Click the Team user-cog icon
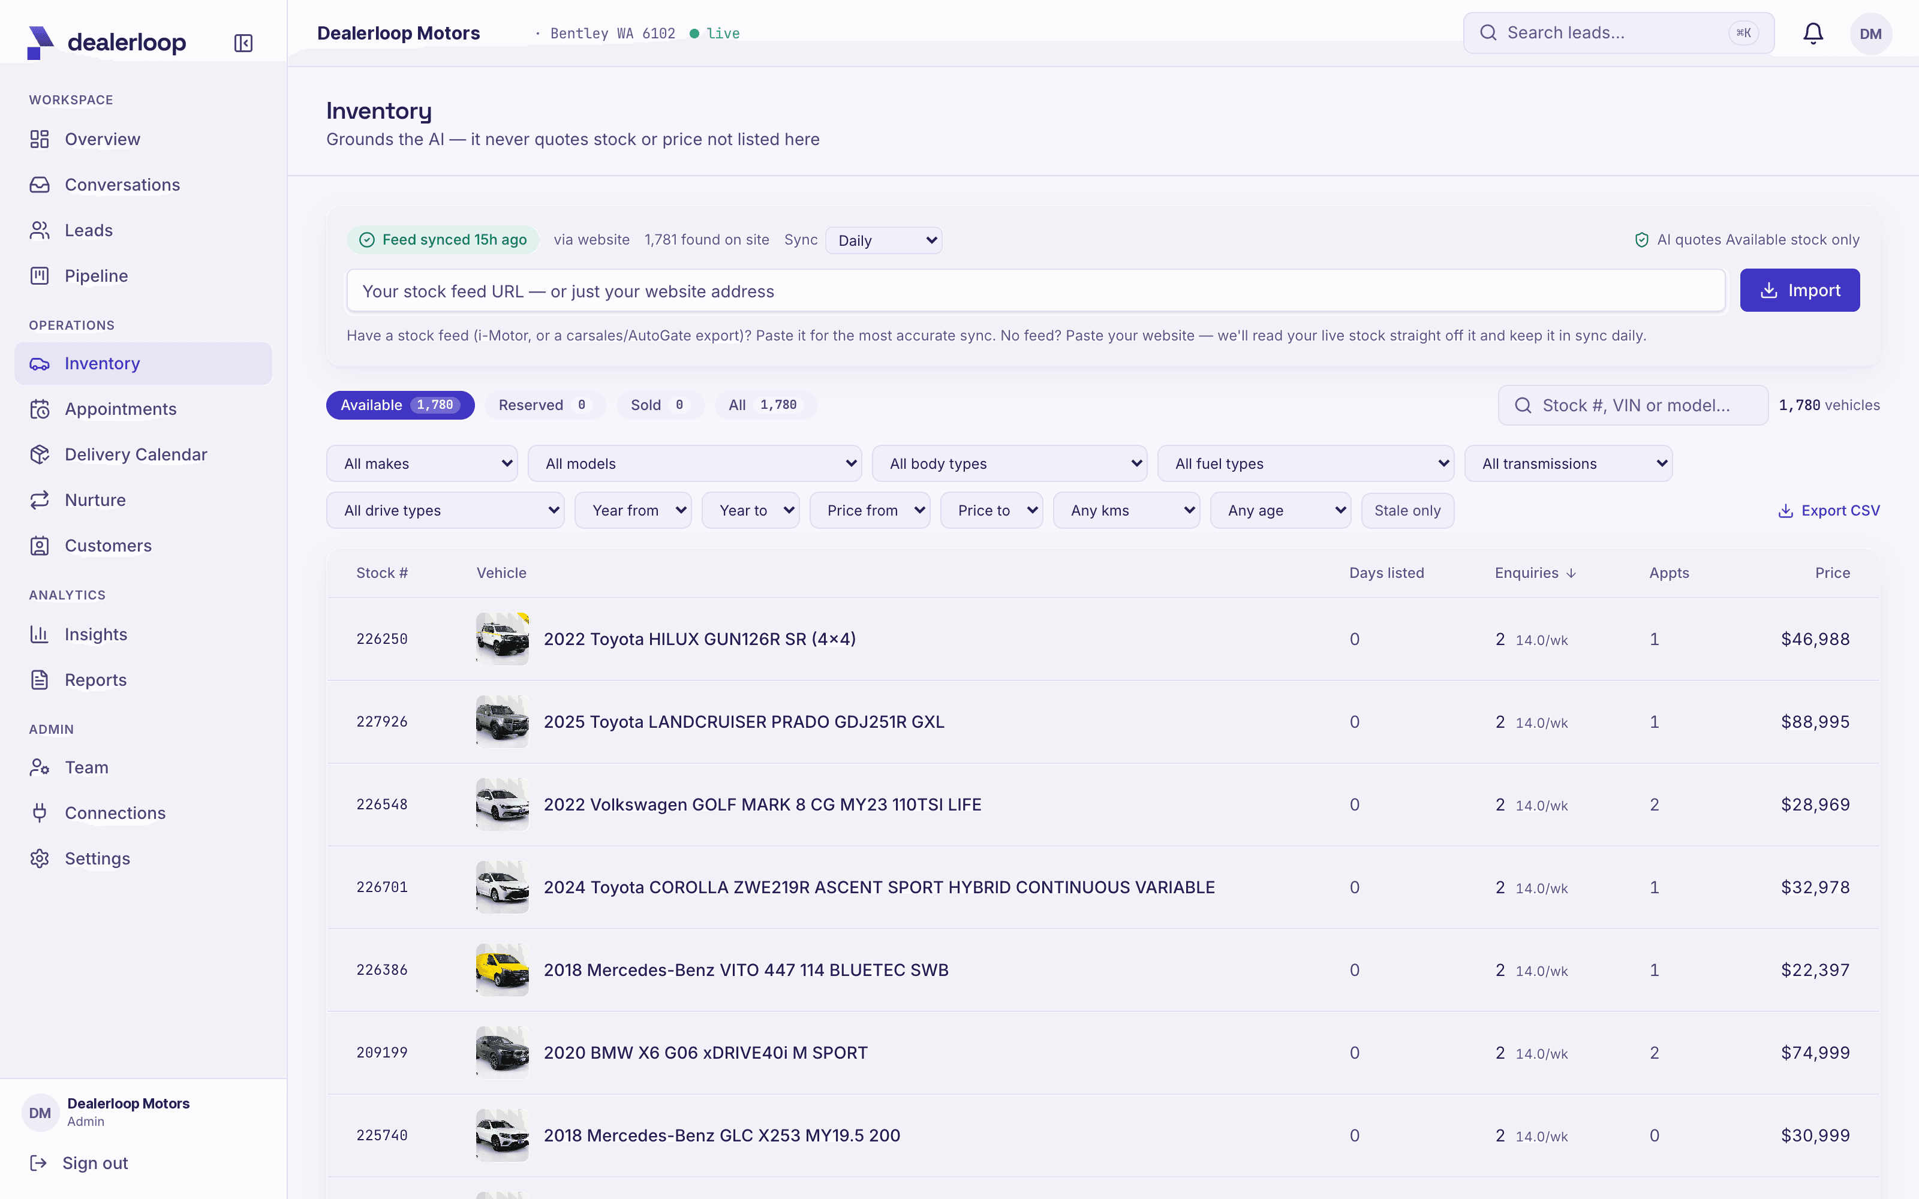The height and width of the screenshot is (1199, 1919). pyautogui.click(x=40, y=767)
